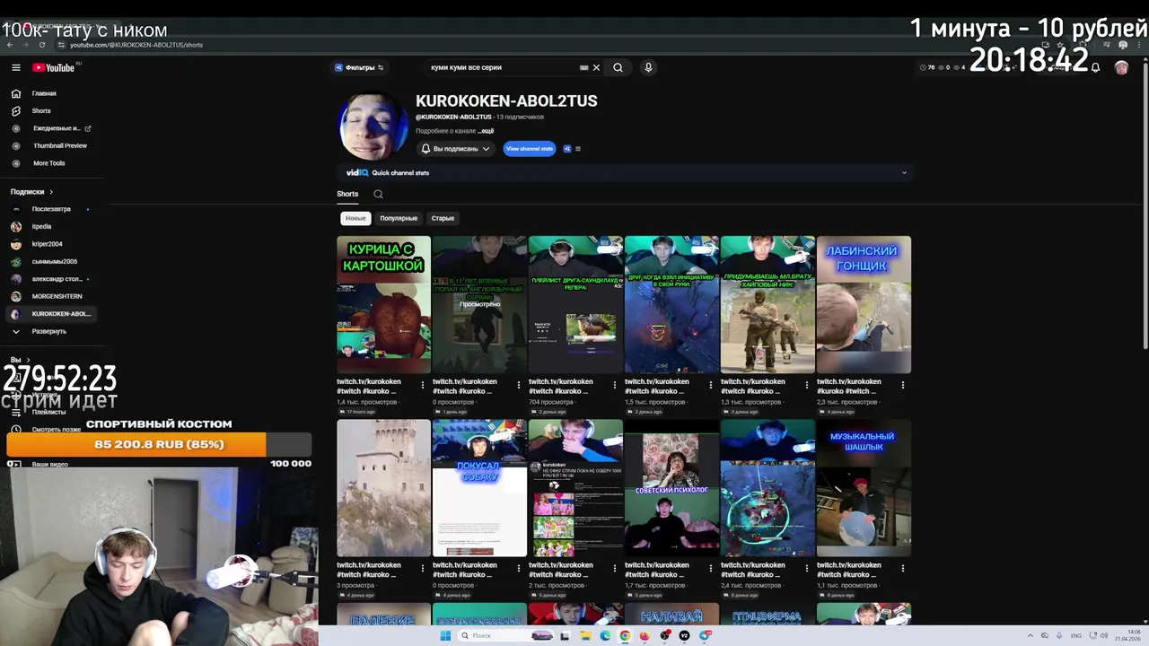Open options menu for ПОКУСАЛ СОБАКУ short
This screenshot has width=1149, height=646.
click(519, 569)
